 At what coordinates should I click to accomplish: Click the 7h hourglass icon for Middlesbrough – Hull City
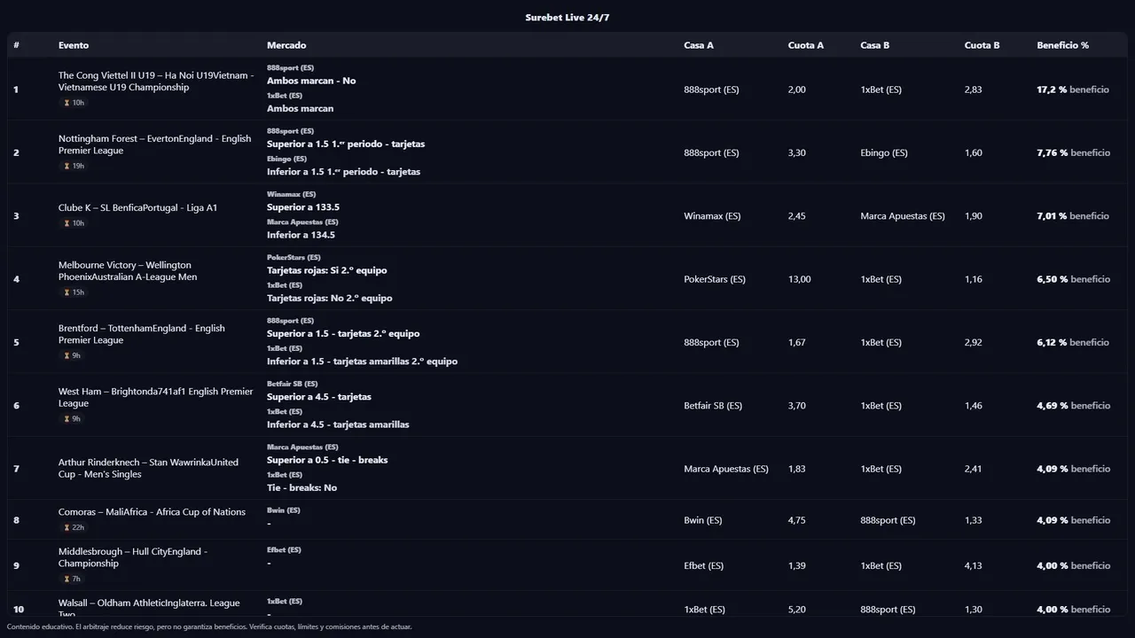[67, 579]
